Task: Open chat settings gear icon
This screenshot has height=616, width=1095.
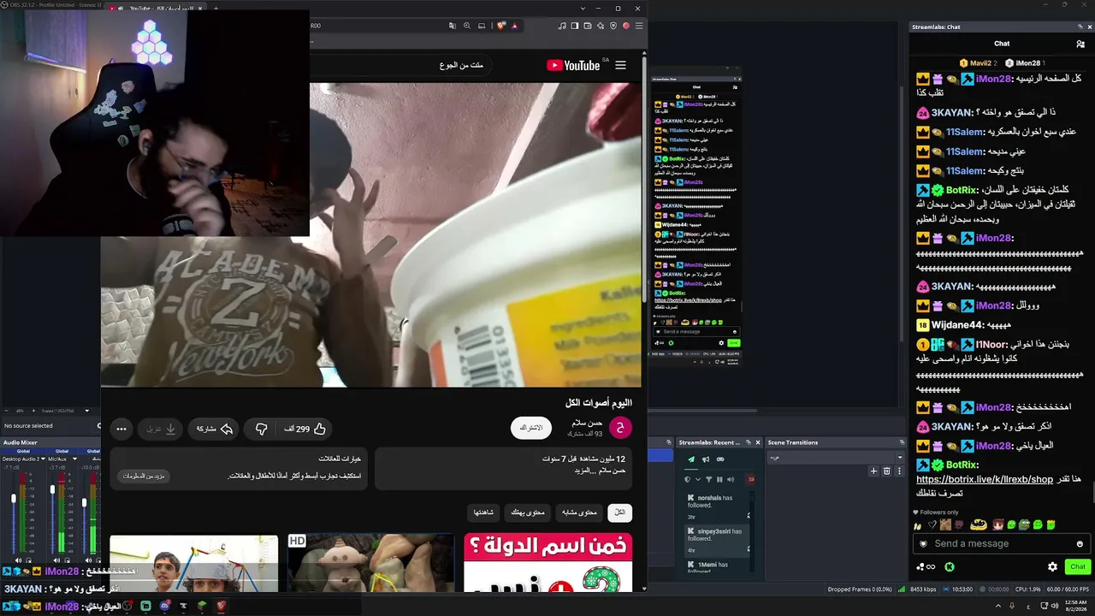Action: point(1052,566)
